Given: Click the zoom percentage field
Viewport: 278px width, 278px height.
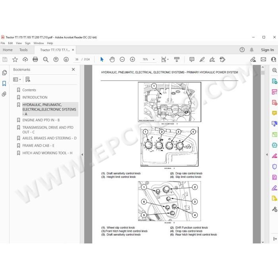Looking at the screenshot, I should (145, 60).
